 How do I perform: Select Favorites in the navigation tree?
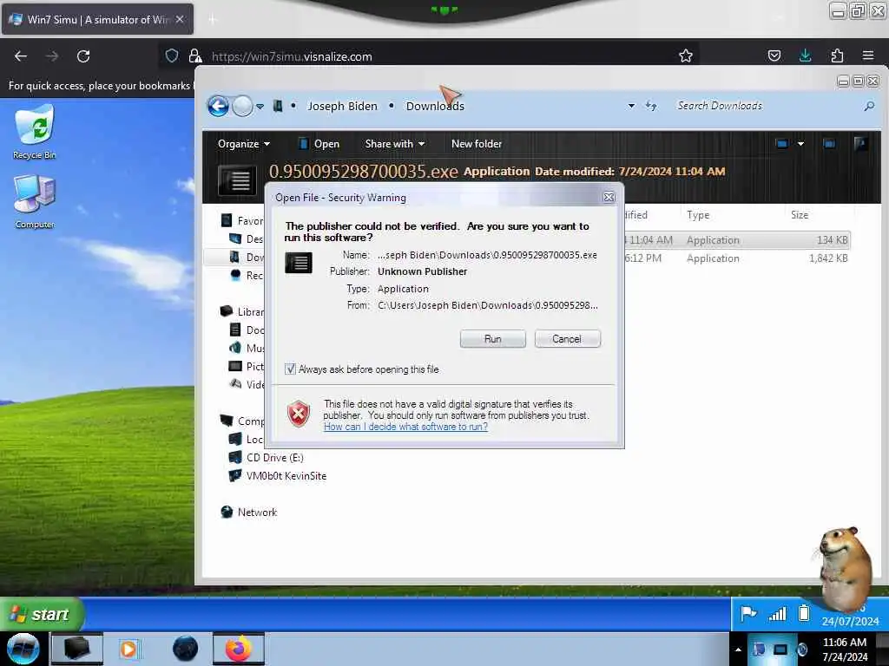pos(242,220)
